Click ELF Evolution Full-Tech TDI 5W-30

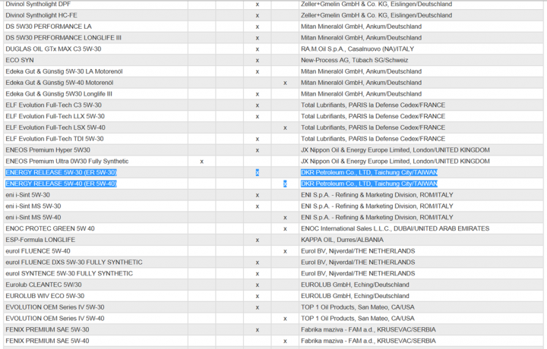tap(55, 139)
